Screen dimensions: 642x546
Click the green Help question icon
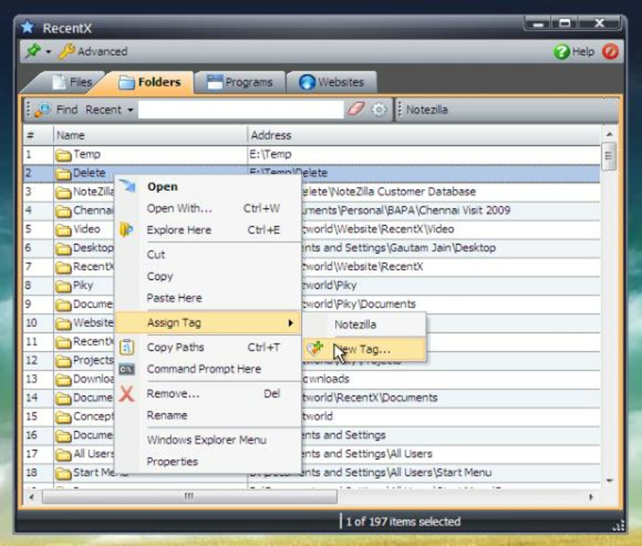(561, 52)
